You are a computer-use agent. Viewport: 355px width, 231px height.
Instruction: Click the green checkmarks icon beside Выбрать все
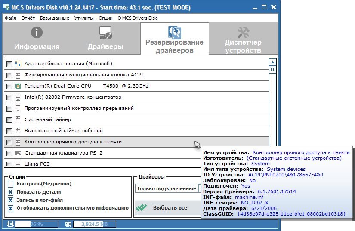click(x=142, y=207)
